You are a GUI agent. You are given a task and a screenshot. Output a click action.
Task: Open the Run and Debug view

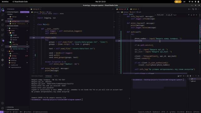pos(3,45)
